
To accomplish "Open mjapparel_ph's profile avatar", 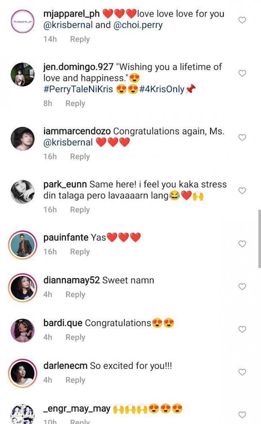I will tap(23, 21).
